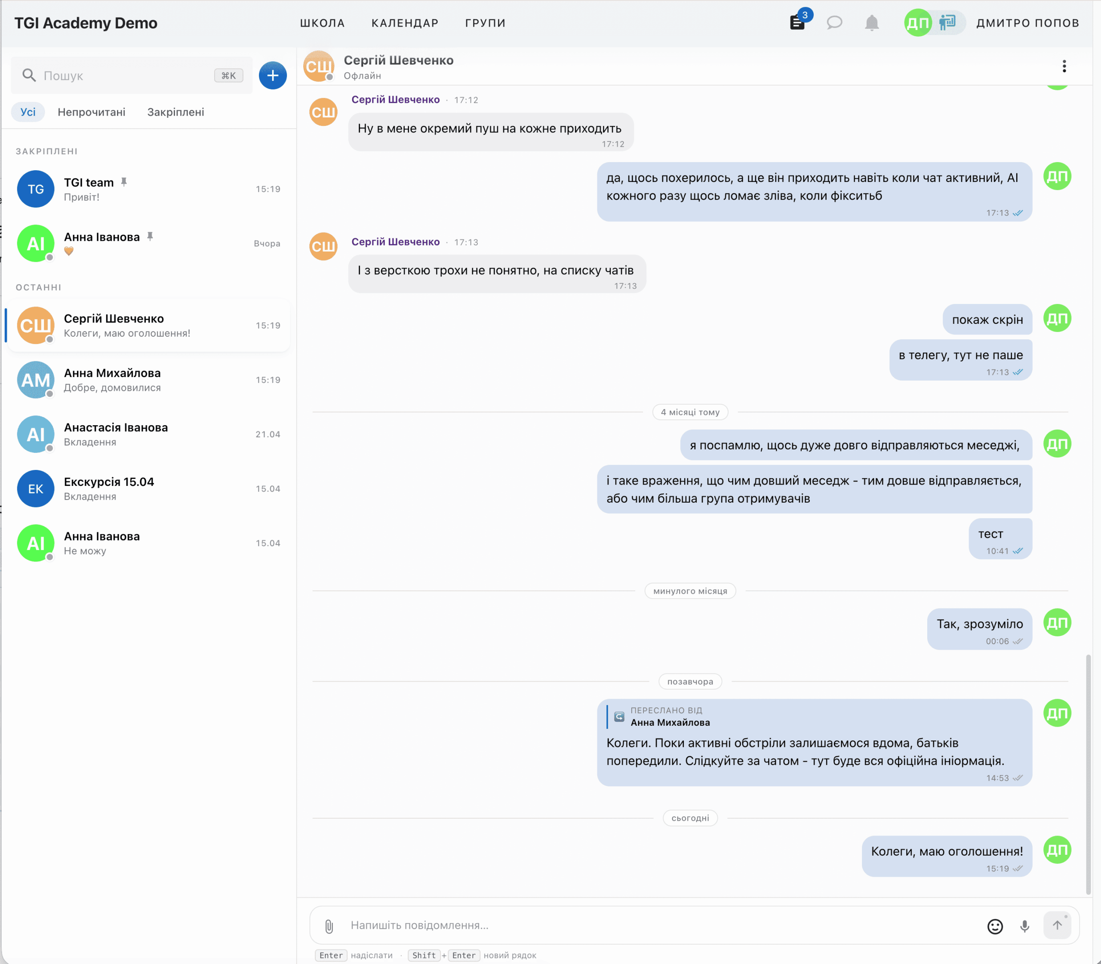This screenshot has width=1101, height=964.
Task: Click the TG avatar of TGI team
Action: pos(36,189)
